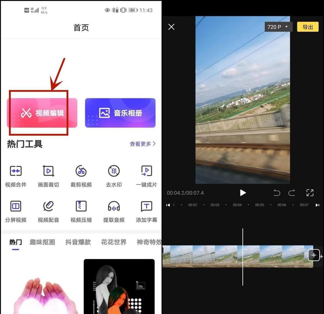This screenshot has height=314, width=324.
Task: Tap the pink 视频编辑 video edit button
Action: tap(42, 113)
